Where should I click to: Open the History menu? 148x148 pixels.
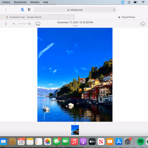[x=6, y=2]
